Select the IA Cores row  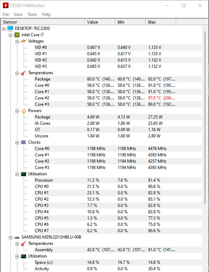point(118,123)
